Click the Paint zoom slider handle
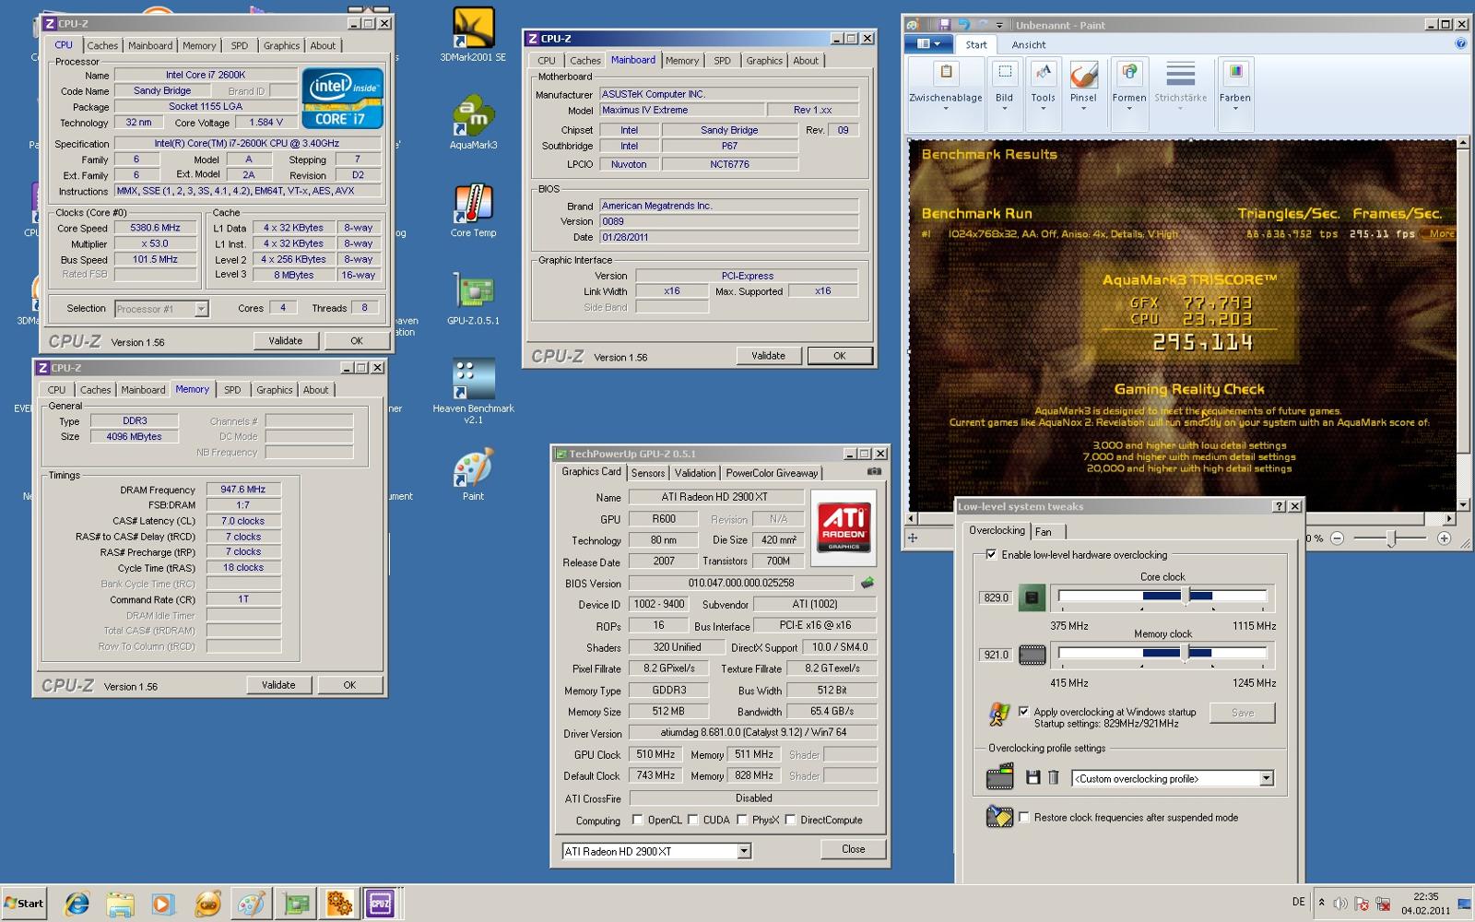The height and width of the screenshot is (922, 1475). (1392, 538)
